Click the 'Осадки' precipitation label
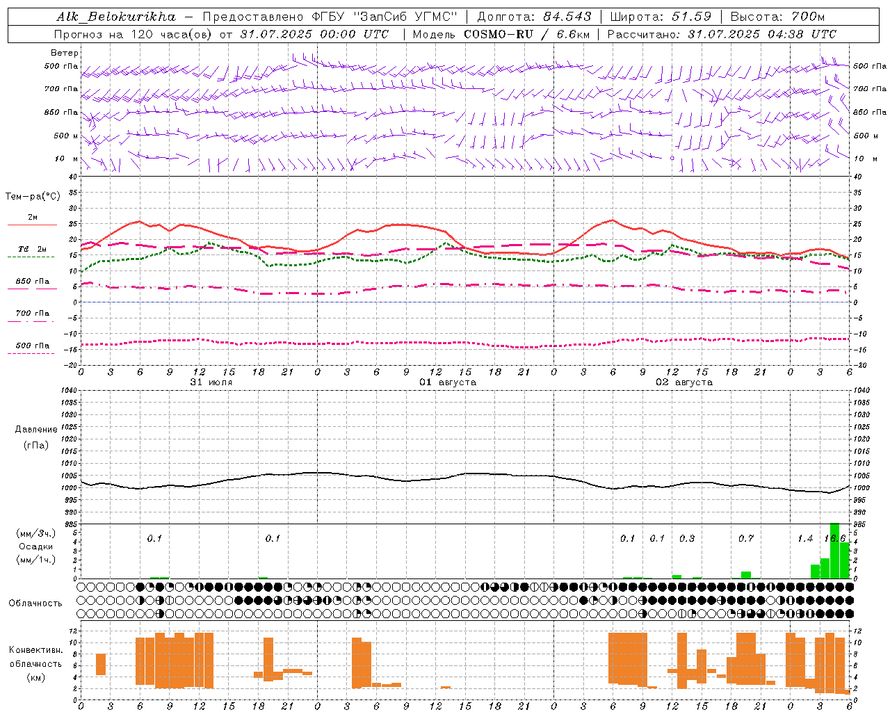Screen dimensions: 890x712 (36, 547)
